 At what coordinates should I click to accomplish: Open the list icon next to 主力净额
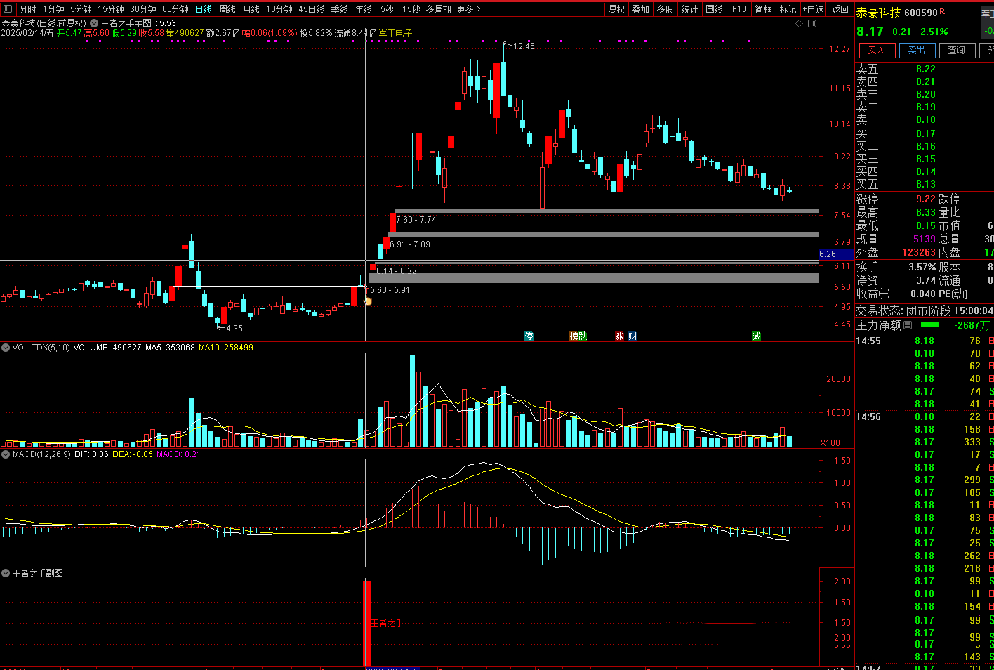point(908,325)
